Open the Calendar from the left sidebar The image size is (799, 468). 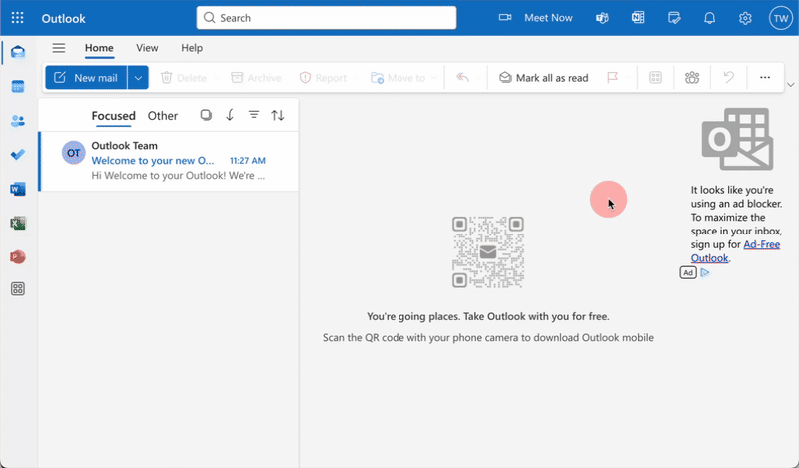tap(18, 87)
